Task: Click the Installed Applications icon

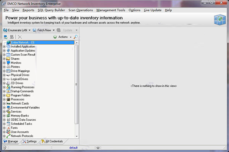Action: point(8,47)
